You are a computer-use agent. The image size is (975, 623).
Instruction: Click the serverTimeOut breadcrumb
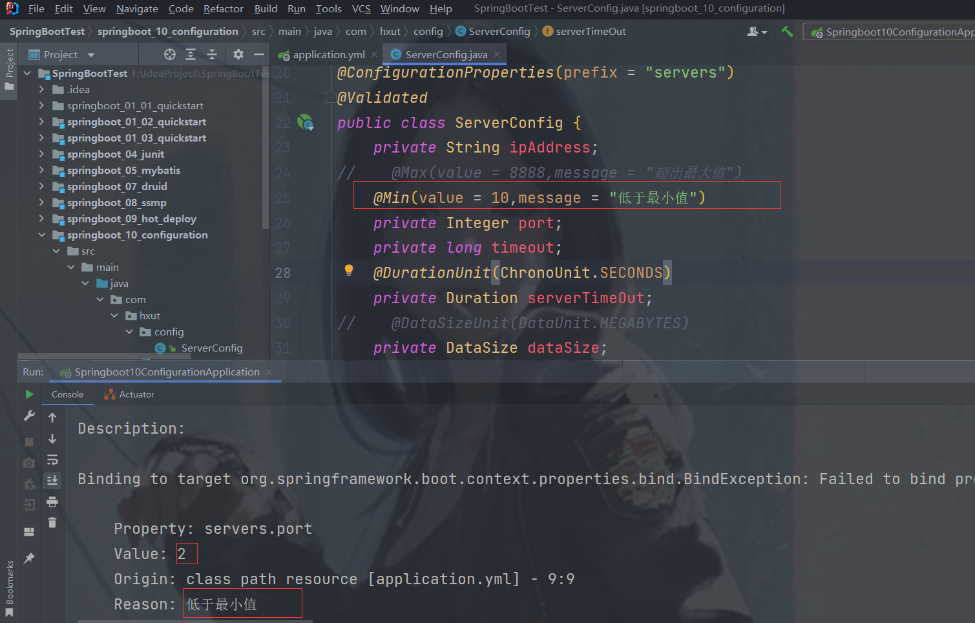(585, 31)
